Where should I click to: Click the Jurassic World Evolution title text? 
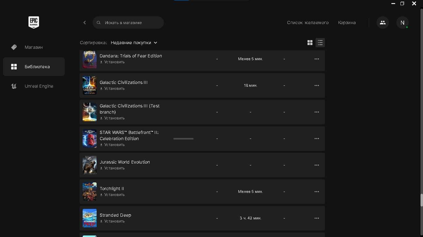point(125,162)
